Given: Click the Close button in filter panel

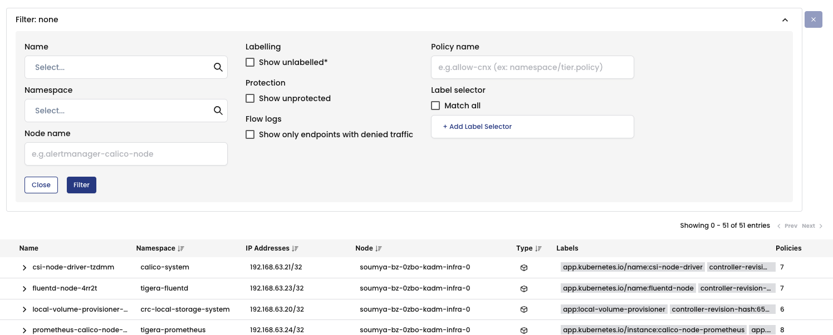Looking at the screenshot, I should (41, 185).
